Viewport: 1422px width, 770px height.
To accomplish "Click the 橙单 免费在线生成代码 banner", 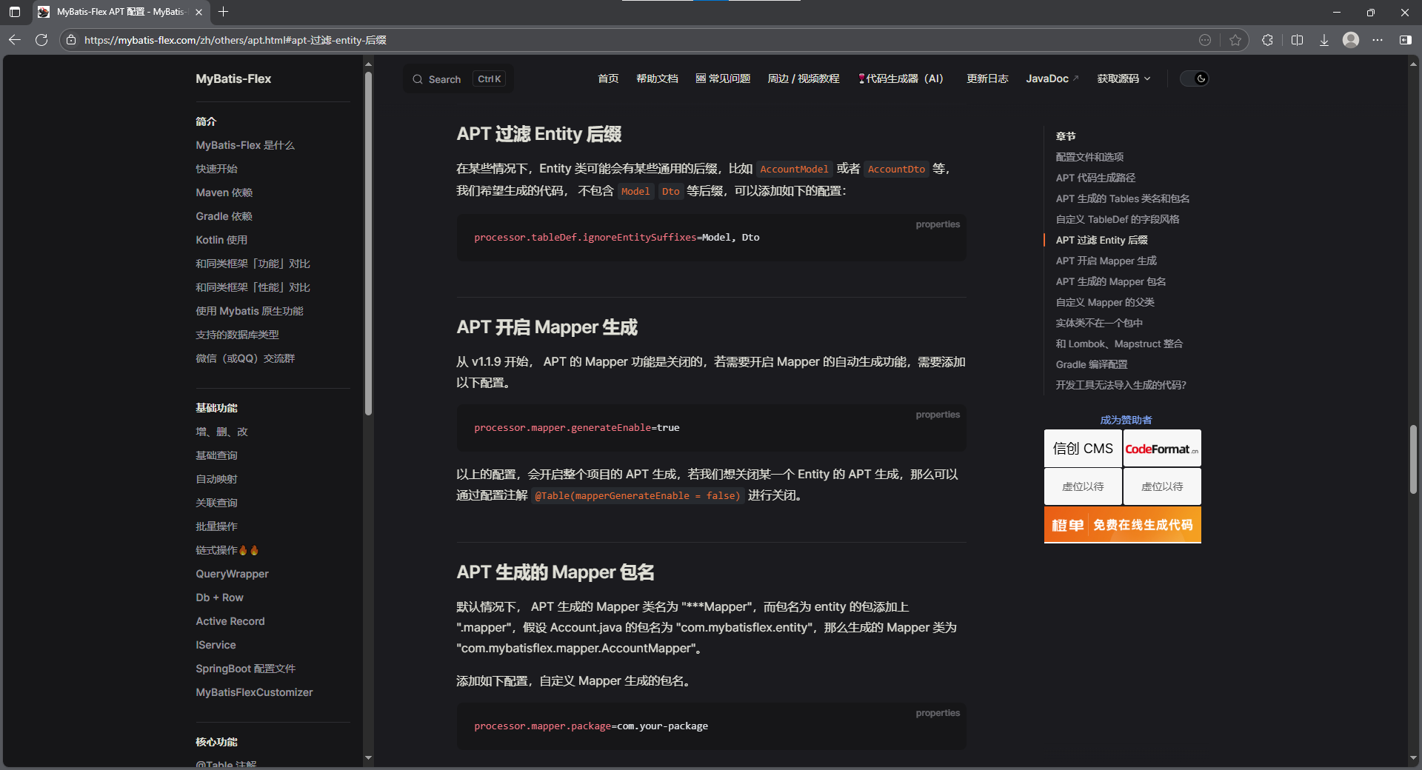I will (1122, 525).
